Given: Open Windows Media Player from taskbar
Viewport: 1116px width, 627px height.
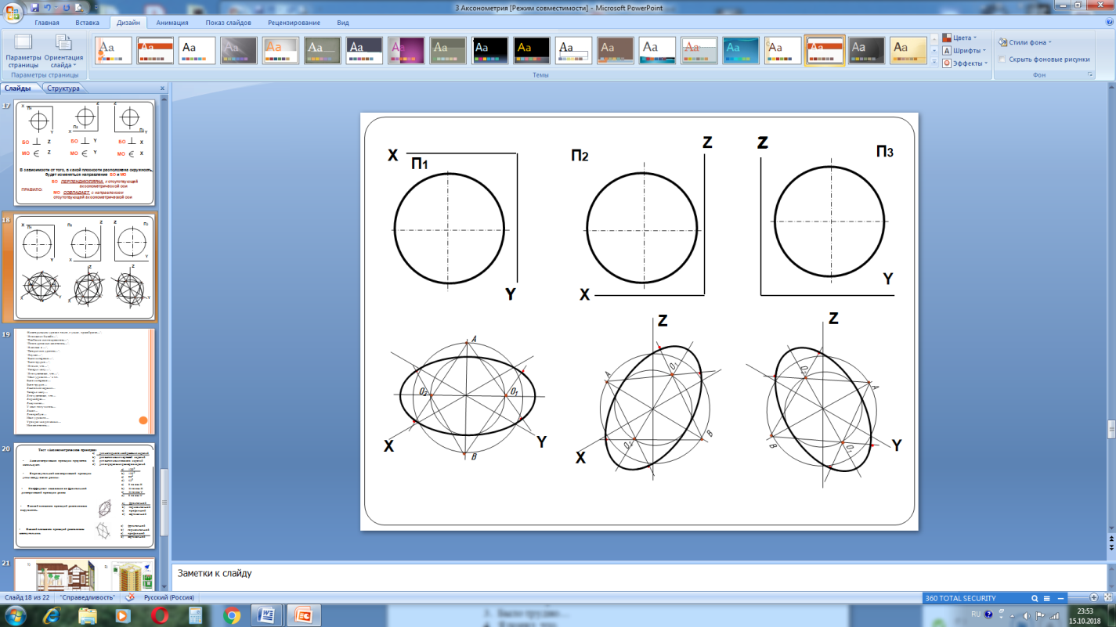Looking at the screenshot, I should (x=122, y=615).
